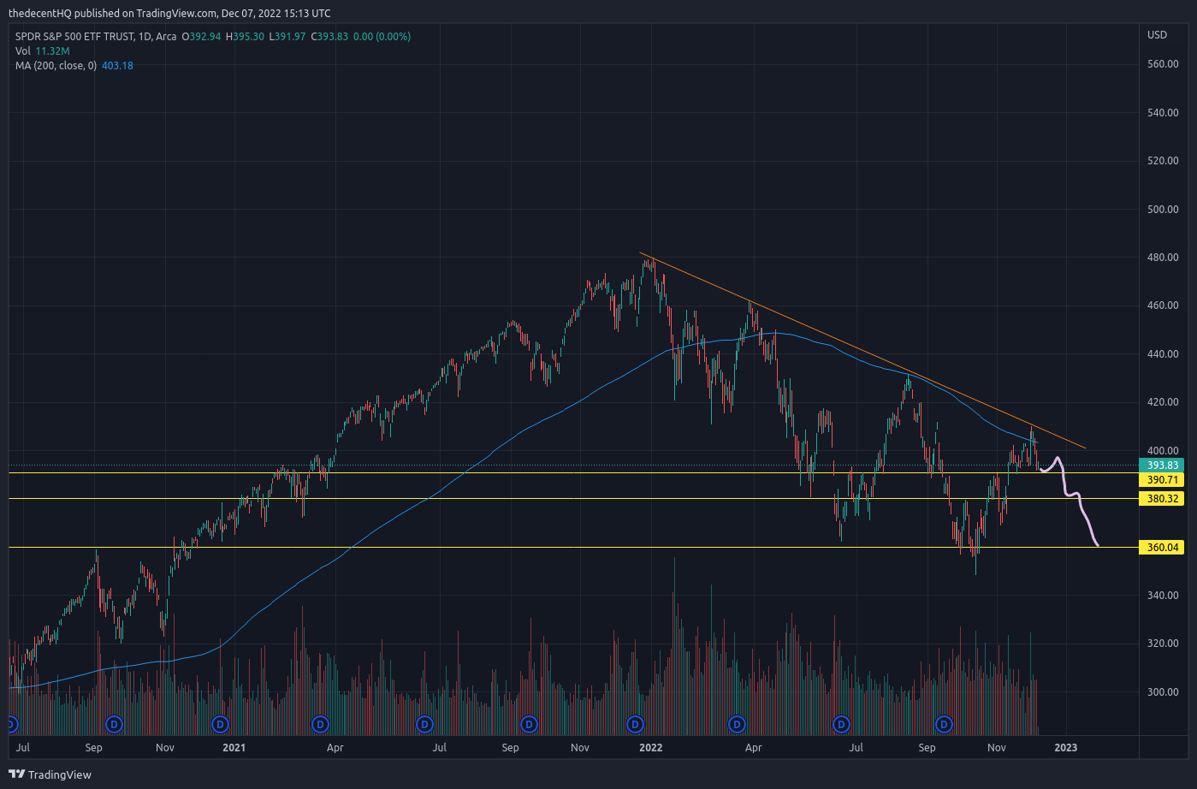Image resolution: width=1197 pixels, height=789 pixels.
Task: Click the TradingView logo
Action: point(50,774)
